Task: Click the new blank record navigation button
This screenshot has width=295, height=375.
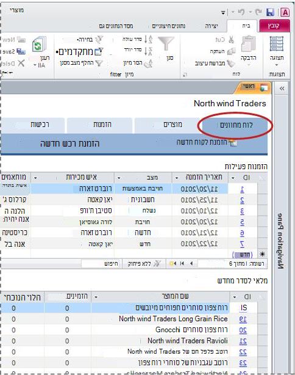Action: click(173, 264)
